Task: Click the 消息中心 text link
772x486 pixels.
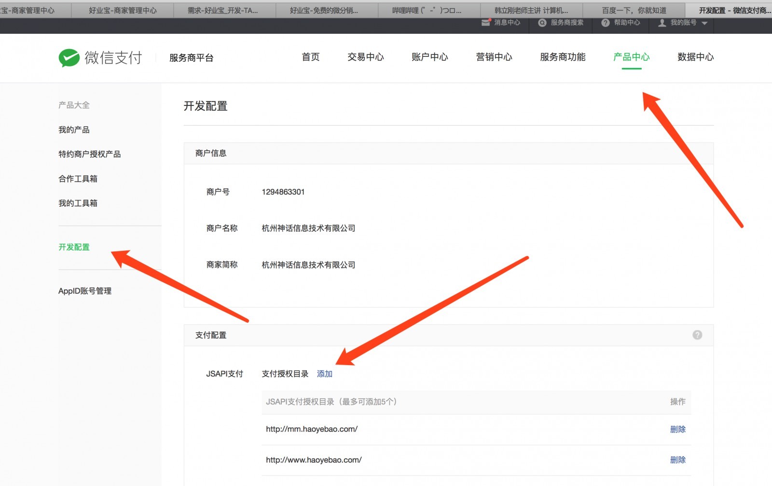Action: click(507, 23)
